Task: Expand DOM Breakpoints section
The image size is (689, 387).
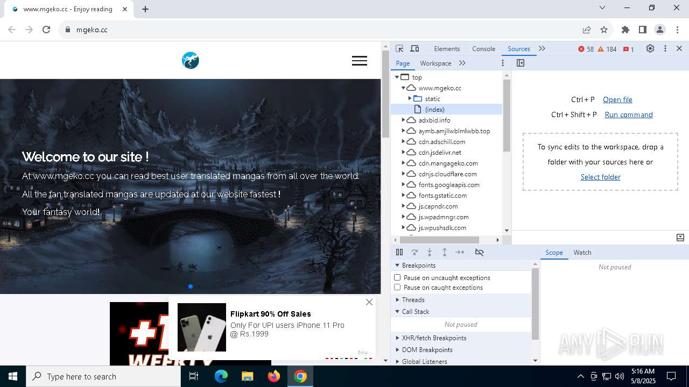Action: click(397, 349)
